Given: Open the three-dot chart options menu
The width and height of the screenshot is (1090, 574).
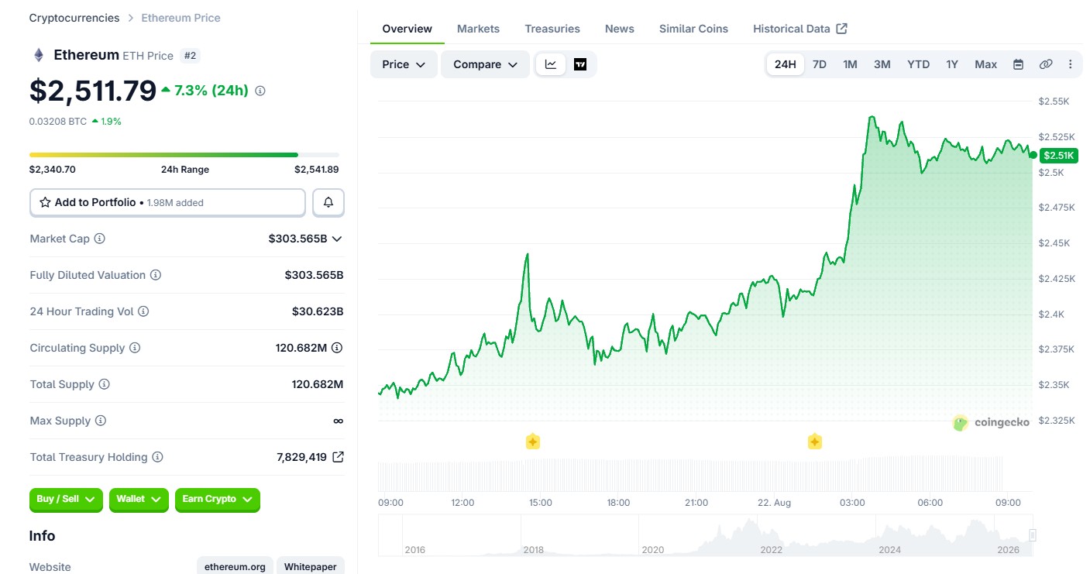Looking at the screenshot, I should click(1071, 64).
